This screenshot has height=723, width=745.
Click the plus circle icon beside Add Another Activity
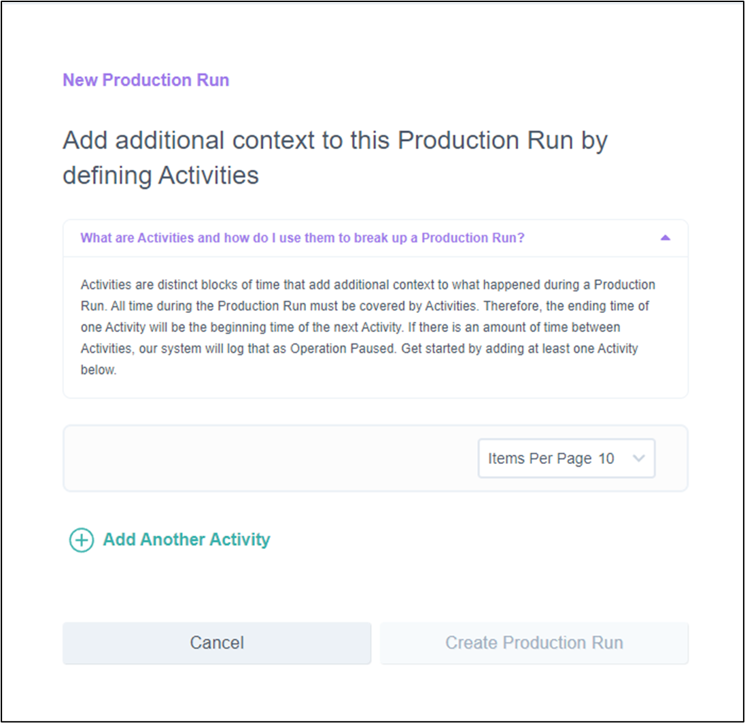pos(82,540)
